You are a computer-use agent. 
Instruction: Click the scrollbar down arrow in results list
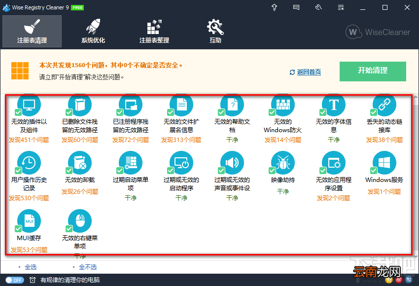[x=416, y=256]
